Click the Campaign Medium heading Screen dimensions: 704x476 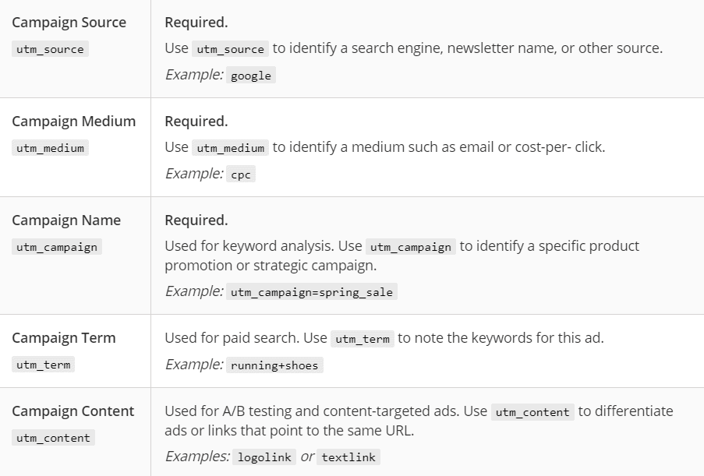[x=73, y=121]
